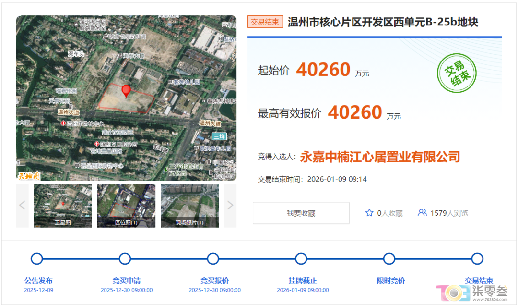The width and height of the screenshot is (518, 307).
Task: Select the 公告发布 timeline node
Action: [36, 258]
